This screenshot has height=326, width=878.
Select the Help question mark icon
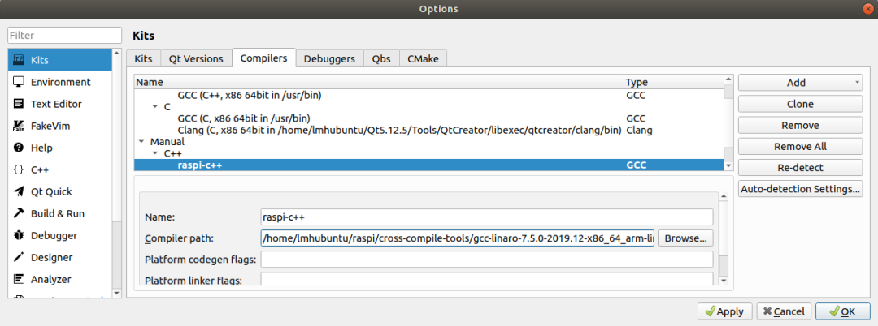pyautogui.click(x=18, y=148)
